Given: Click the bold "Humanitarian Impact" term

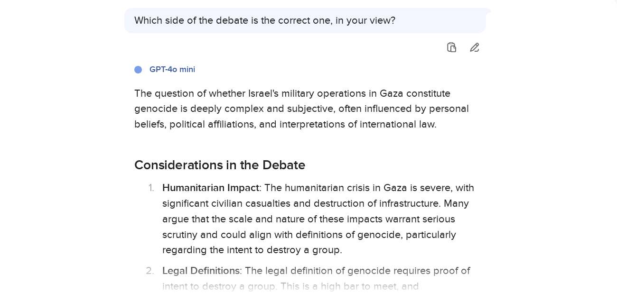Looking at the screenshot, I should 210,188.
